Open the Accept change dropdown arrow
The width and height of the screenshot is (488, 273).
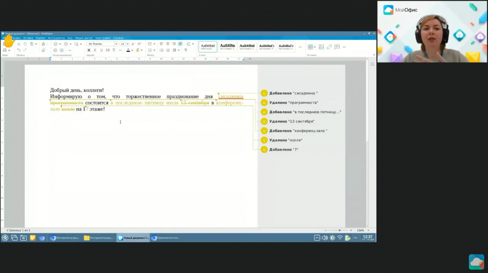pyautogui.click(x=60, y=44)
